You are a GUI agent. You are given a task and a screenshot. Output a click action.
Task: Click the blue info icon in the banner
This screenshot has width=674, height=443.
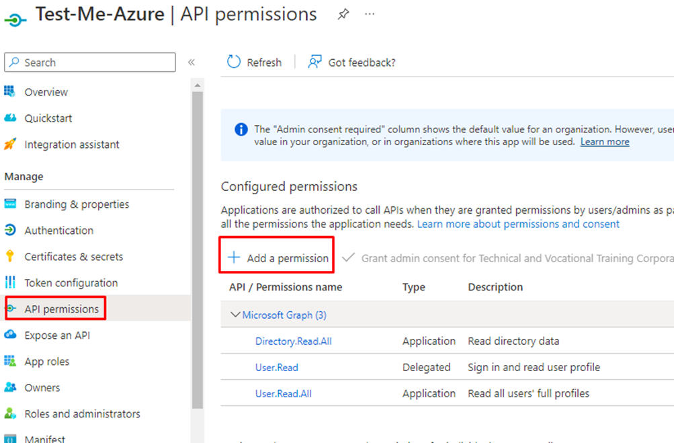click(241, 129)
